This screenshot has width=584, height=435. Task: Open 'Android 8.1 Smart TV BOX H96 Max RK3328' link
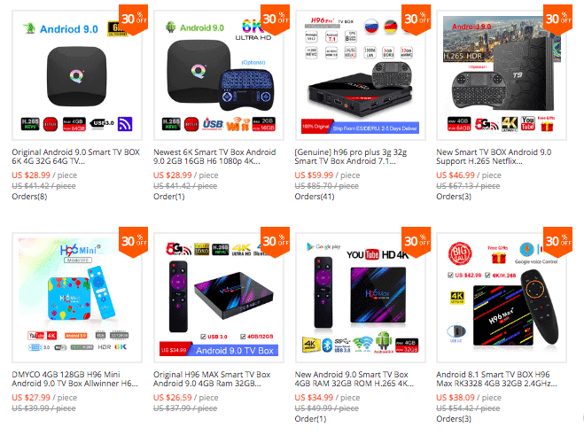[496, 379]
